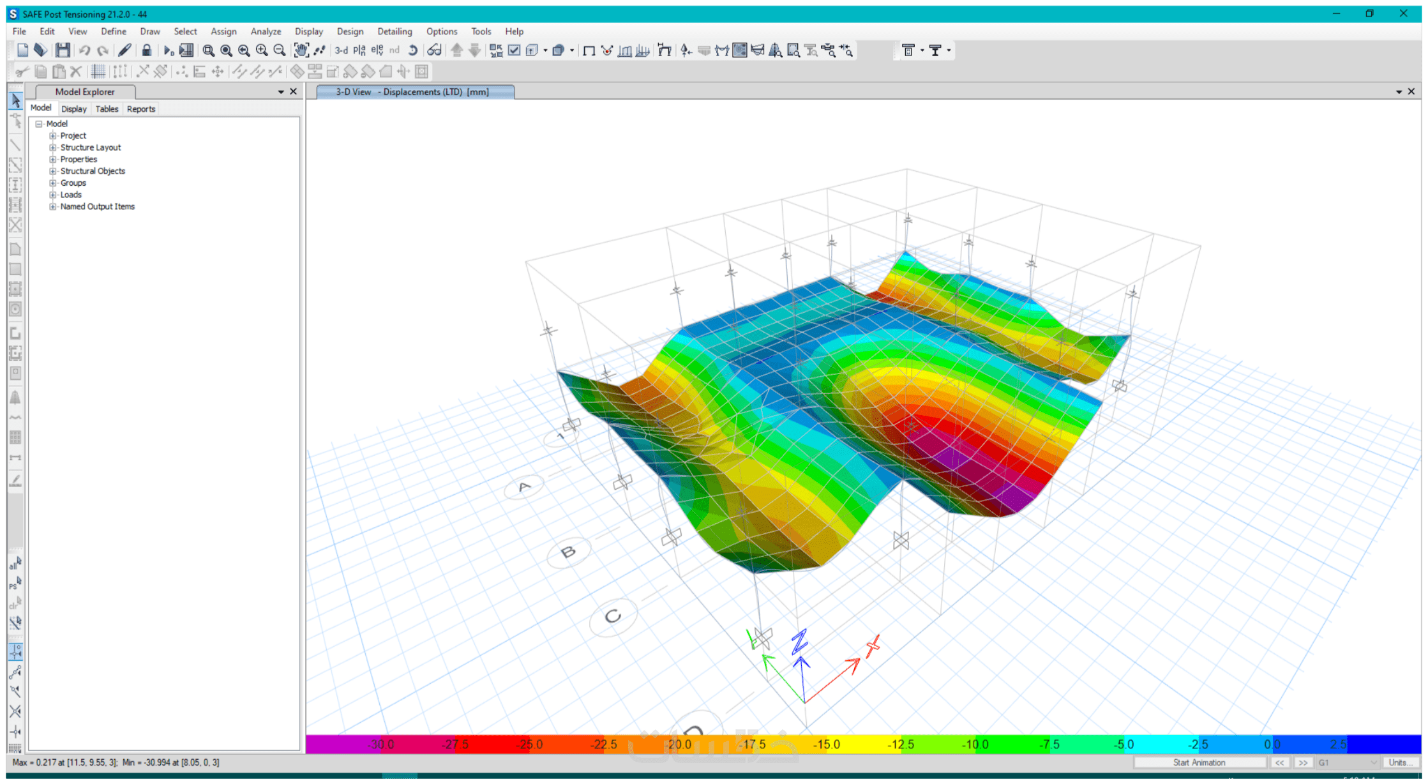Open the Analyze menu
Screen dimensions: 1428x779
click(266, 31)
